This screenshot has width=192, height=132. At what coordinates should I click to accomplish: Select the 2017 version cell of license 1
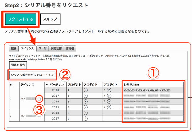[x=55, y=96]
